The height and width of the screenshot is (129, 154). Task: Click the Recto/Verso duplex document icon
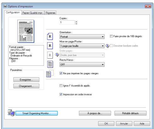tap(50, 64)
